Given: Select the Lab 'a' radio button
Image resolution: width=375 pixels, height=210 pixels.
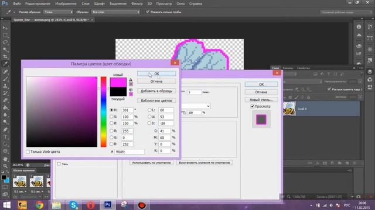Looking at the screenshot, I should (149, 117).
